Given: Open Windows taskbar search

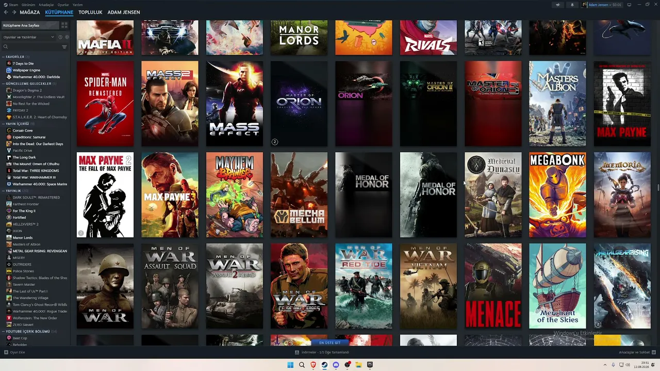Looking at the screenshot, I should coord(302,365).
